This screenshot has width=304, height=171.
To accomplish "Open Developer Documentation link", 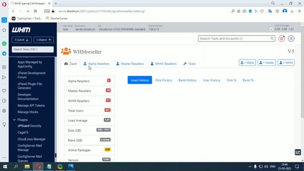I will coord(28,97).
